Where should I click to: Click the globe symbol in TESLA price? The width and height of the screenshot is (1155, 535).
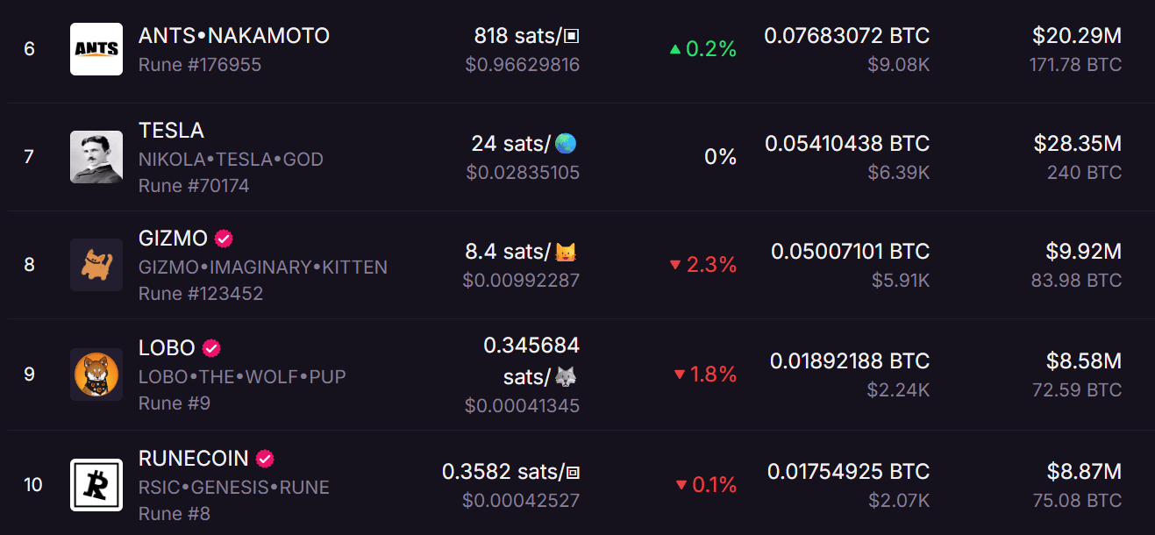pyautogui.click(x=567, y=144)
